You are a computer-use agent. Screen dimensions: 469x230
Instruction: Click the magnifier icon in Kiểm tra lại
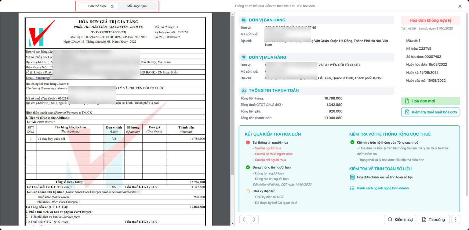[x=390, y=219]
